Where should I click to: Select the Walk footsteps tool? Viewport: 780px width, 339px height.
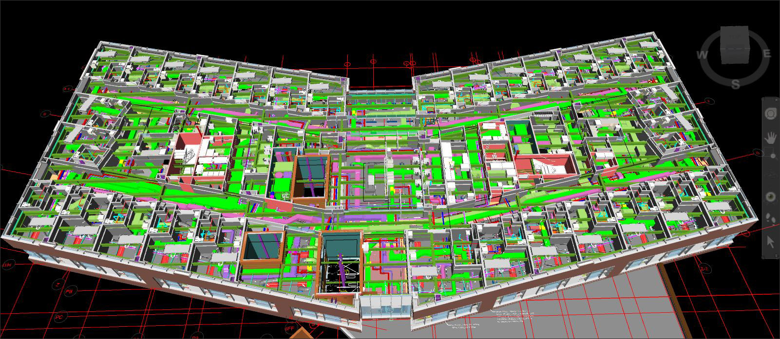[x=770, y=218]
